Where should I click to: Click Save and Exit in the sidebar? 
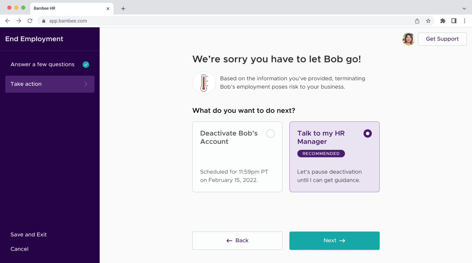28,234
